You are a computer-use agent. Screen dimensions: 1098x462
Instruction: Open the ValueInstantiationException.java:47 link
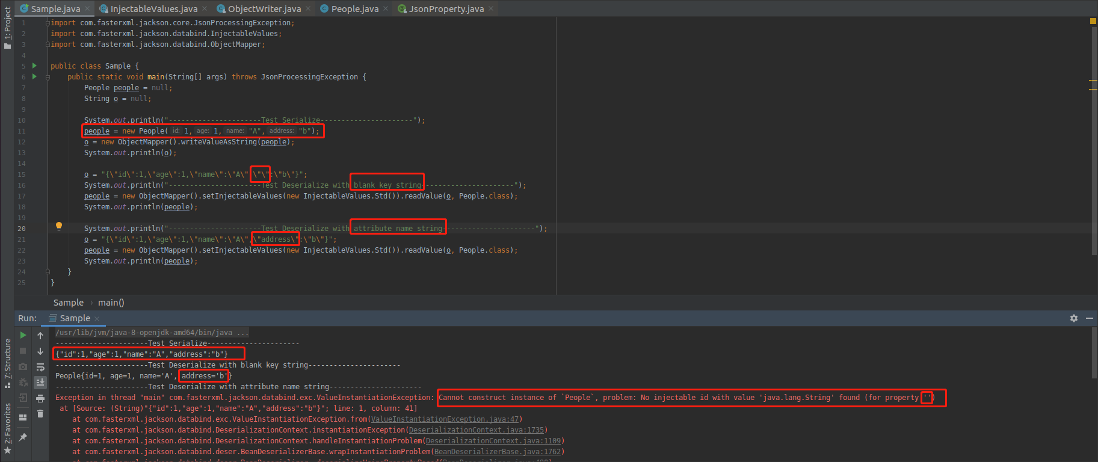tap(445, 419)
